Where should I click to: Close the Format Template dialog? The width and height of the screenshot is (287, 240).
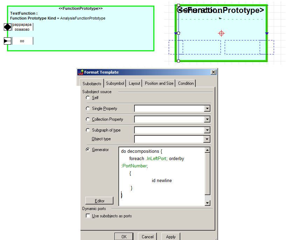(213, 72)
